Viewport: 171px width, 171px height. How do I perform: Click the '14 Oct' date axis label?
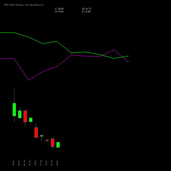click(x=41, y=163)
